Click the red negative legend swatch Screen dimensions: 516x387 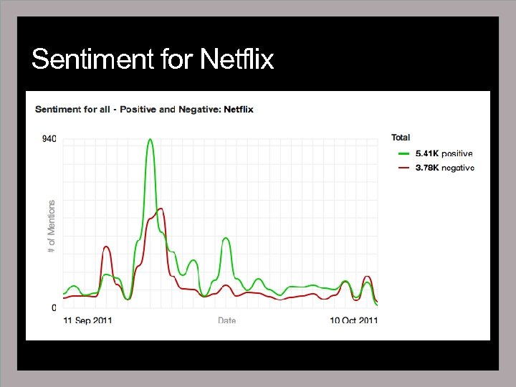(403, 168)
